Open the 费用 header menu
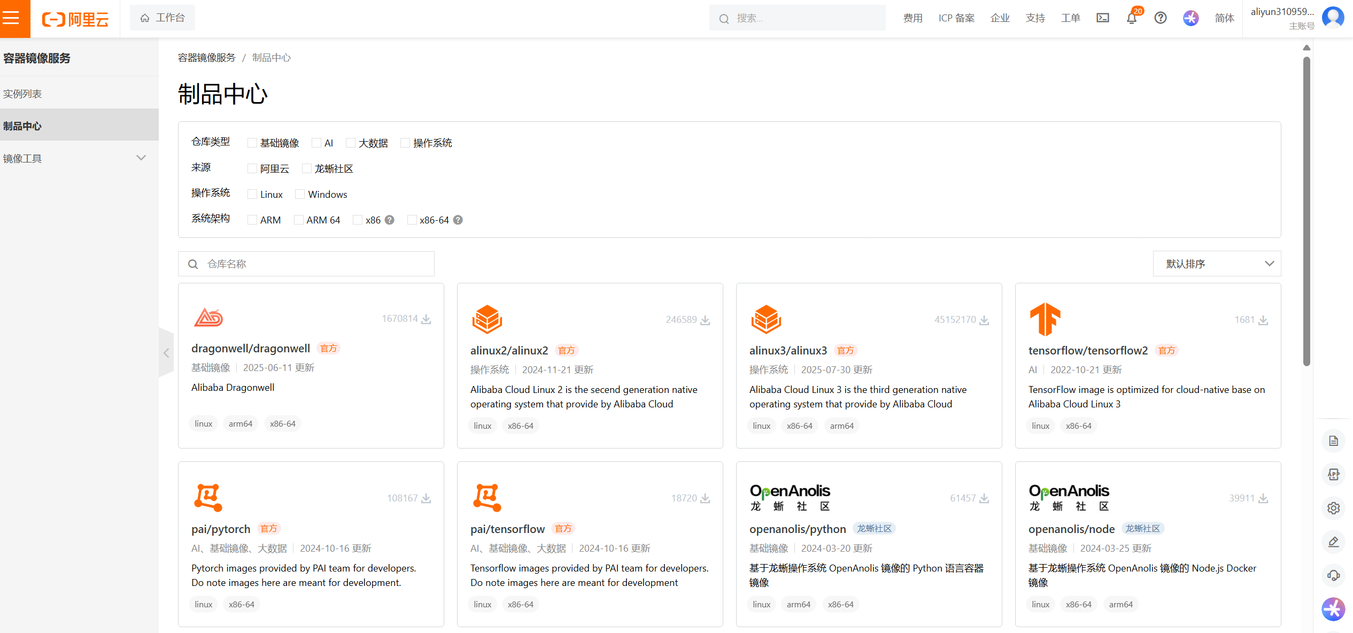Image resolution: width=1353 pixels, height=633 pixels. (913, 18)
